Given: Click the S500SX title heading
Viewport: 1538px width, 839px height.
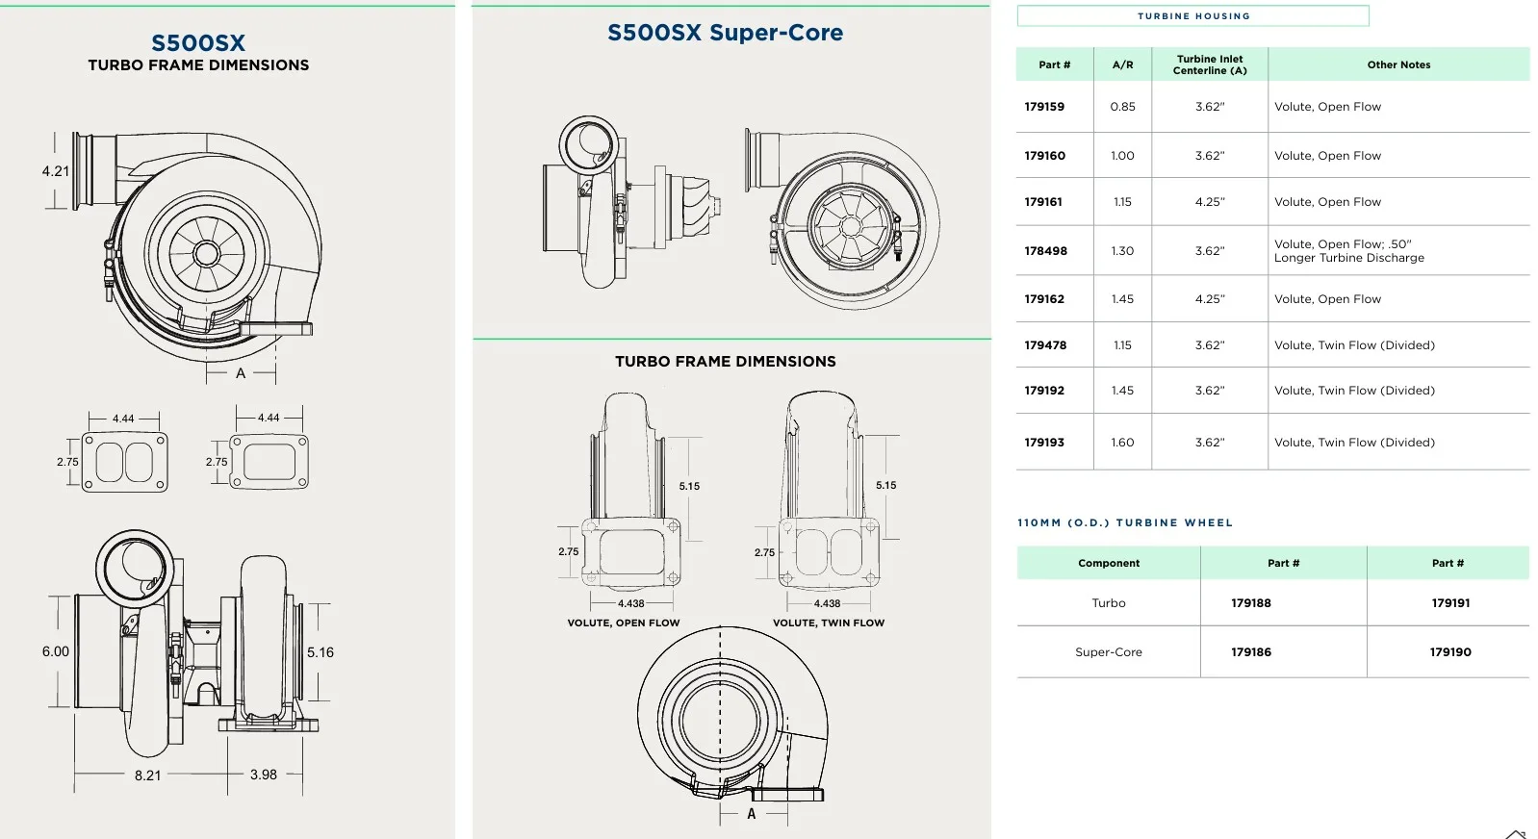Looking at the screenshot, I should coord(198,42).
